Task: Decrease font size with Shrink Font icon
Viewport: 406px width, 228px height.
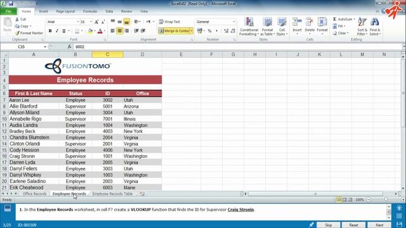Action: (x=103, y=22)
